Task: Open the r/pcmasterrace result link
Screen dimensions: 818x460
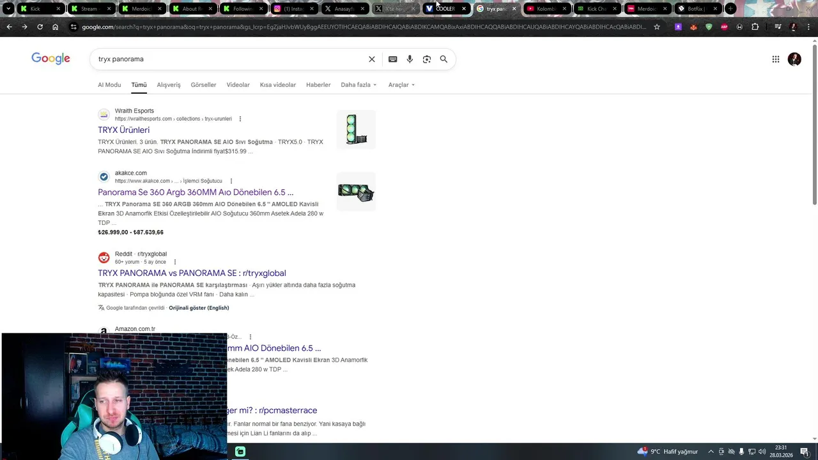Action: (272, 410)
